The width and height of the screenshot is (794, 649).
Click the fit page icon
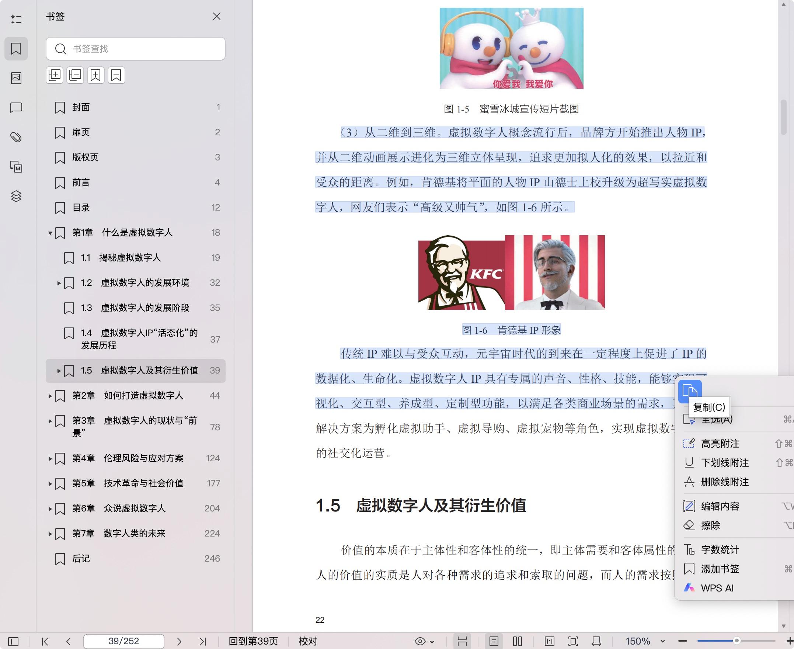pos(573,642)
